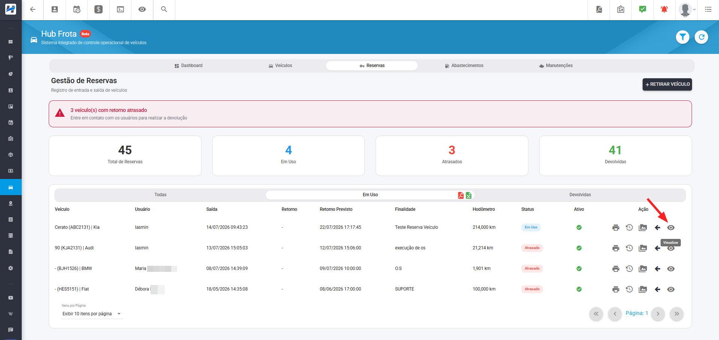Go to the next page of reservations
The height and width of the screenshot is (340, 719).
coord(658,314)
